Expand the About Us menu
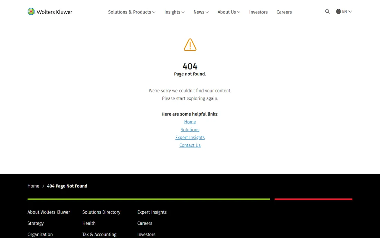The image size is (380, 238). pos(229,12)
